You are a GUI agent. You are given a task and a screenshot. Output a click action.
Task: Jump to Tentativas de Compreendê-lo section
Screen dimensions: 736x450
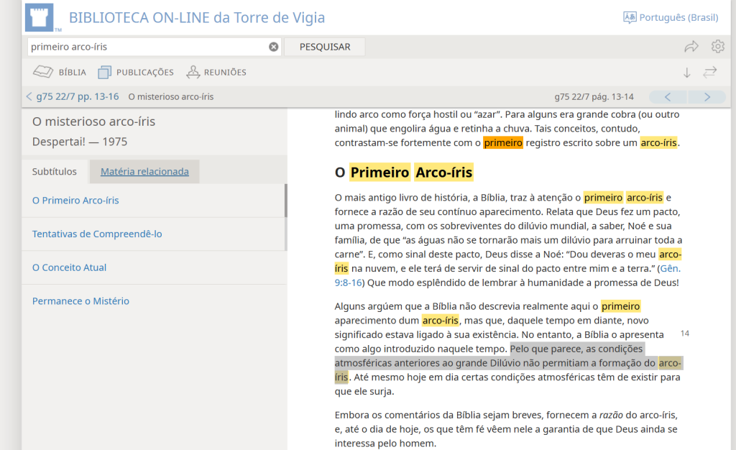[97, 234]
